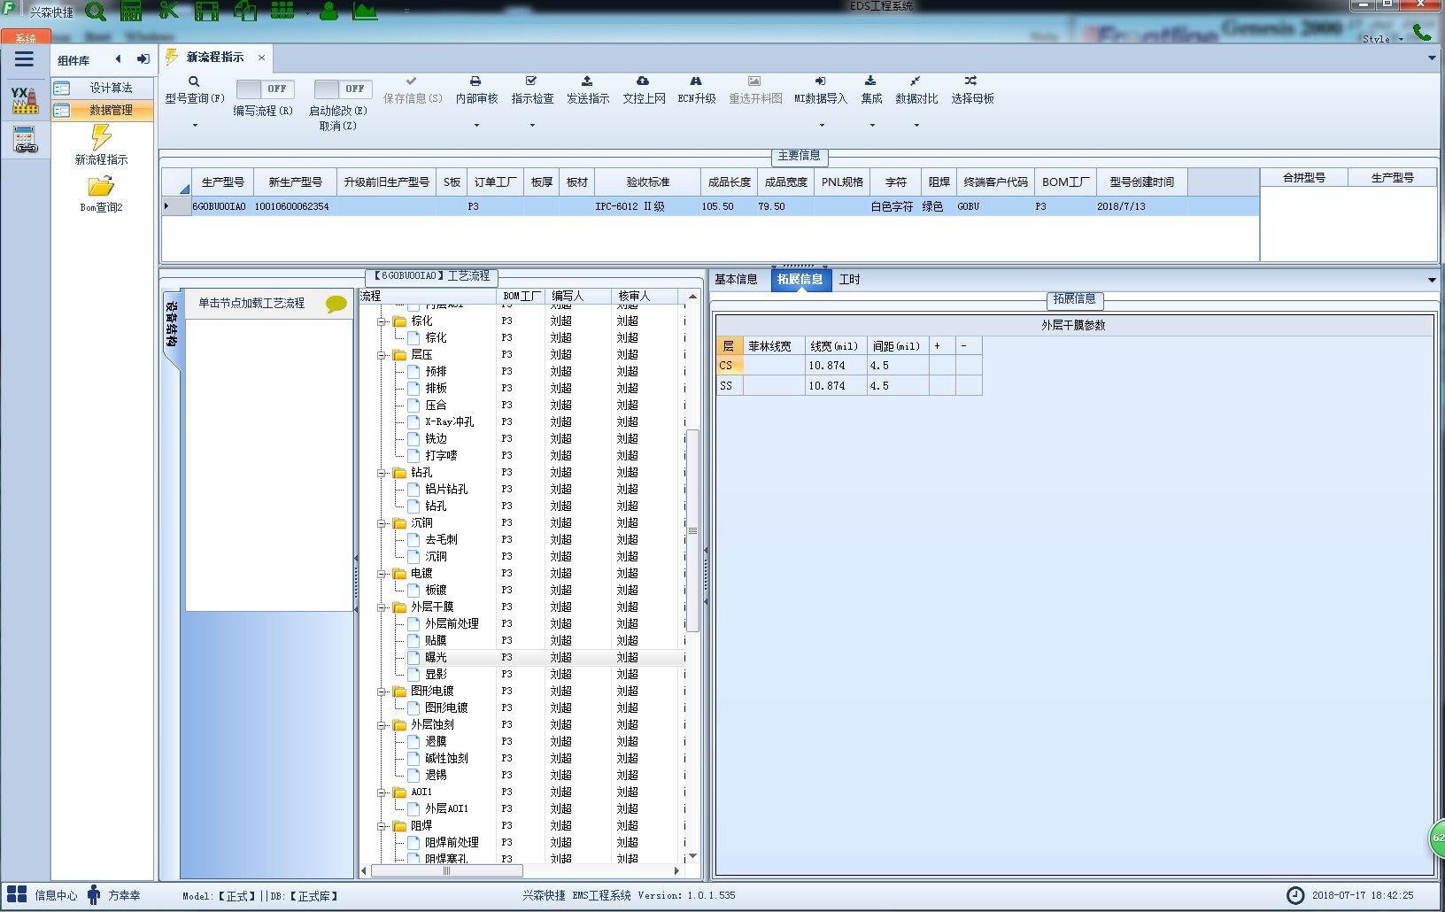The height and width of the screenshot is (912, 1445).
Task: Click the 线宽 cell in the CS row
Action: click(x=835, y=366)
